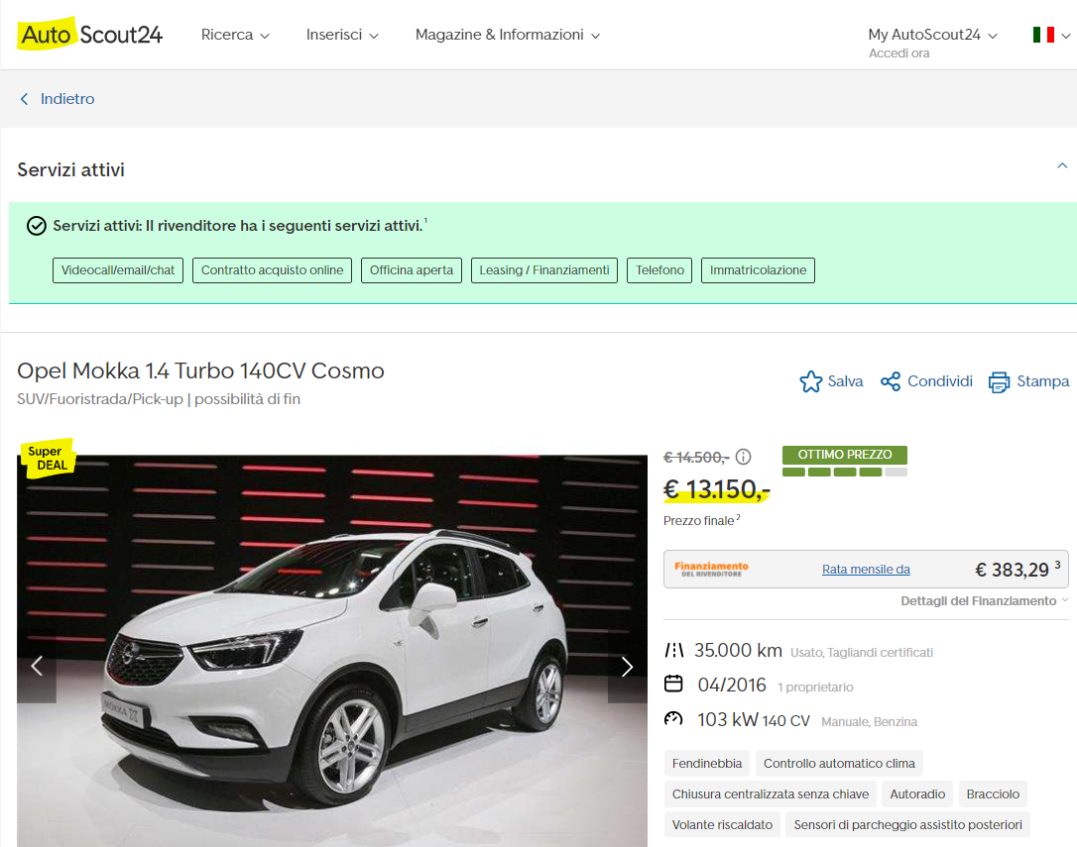Screen dimensions: 1077x847
Task: Show previous car photo arrow
Action: coord(37,667)
